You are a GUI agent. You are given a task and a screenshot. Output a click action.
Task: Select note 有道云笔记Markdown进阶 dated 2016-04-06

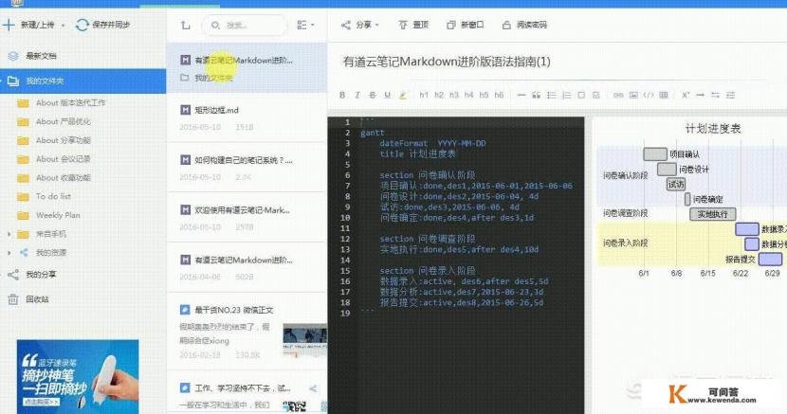pyautogui.click(x=247, y=268)
